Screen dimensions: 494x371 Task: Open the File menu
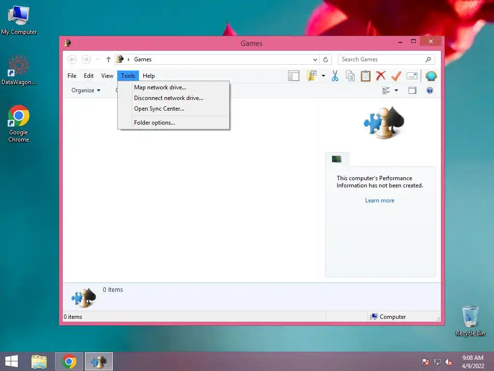pyautogui.click(x=72, y=76)
